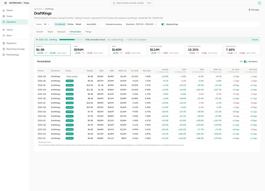Expand the Auto (USD) currency dropdown
Screen dimensions: 265x191
pos(93,24)
